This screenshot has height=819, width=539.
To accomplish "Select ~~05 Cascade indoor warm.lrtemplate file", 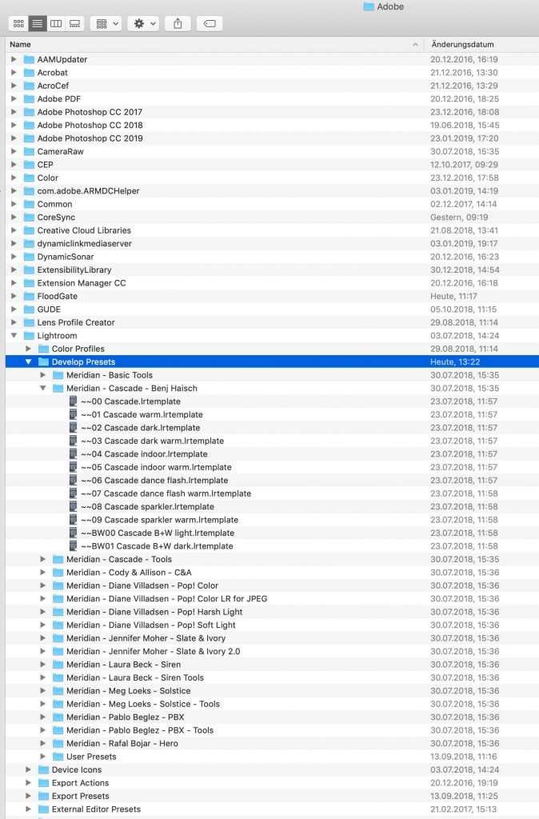I will (272, 467).
